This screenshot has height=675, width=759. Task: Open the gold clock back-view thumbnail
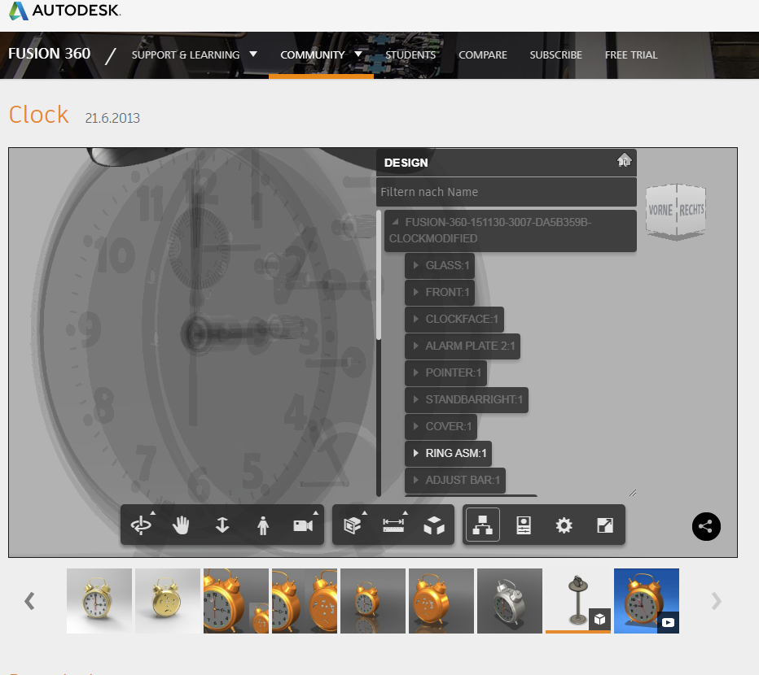click(168, 601)
